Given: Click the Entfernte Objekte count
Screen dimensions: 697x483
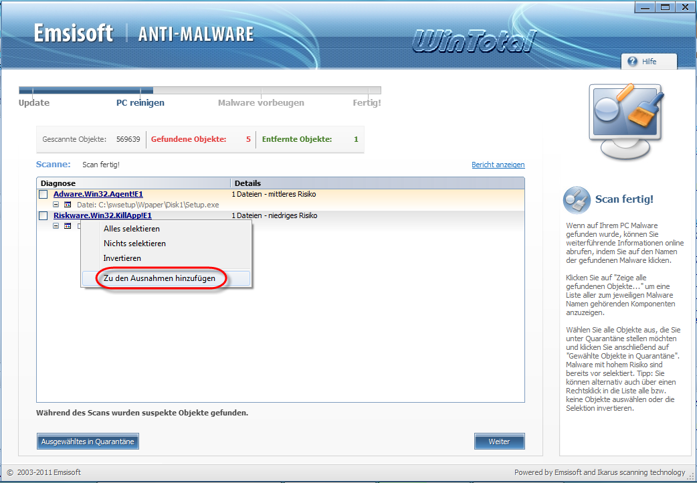Looking at the screenshot, I should pyautogui.click(x=356, y=139).
